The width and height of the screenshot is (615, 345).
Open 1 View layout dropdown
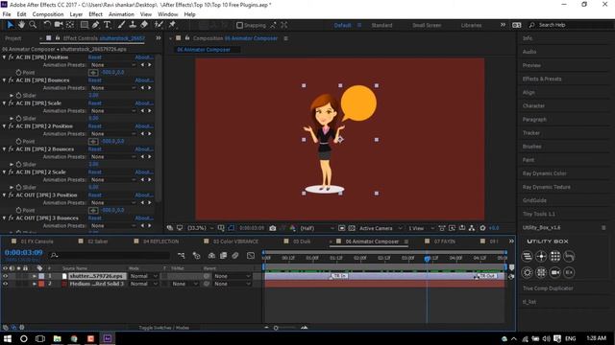421,228
